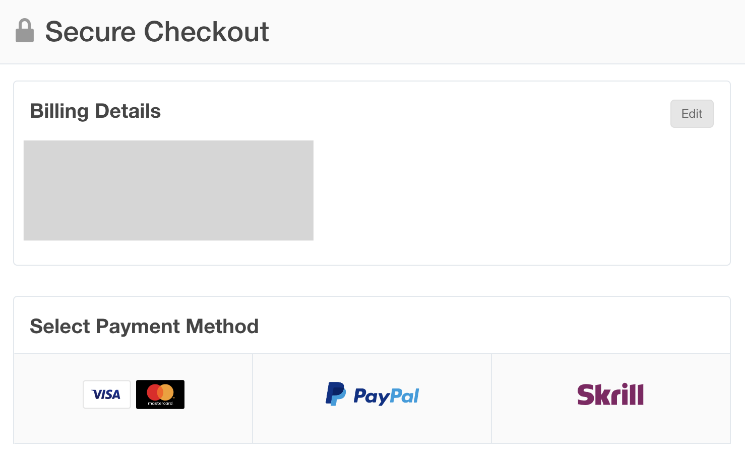Click empty space left of the Visa logo
Viewport: 745px width, 473px height.
coord(48,399)
